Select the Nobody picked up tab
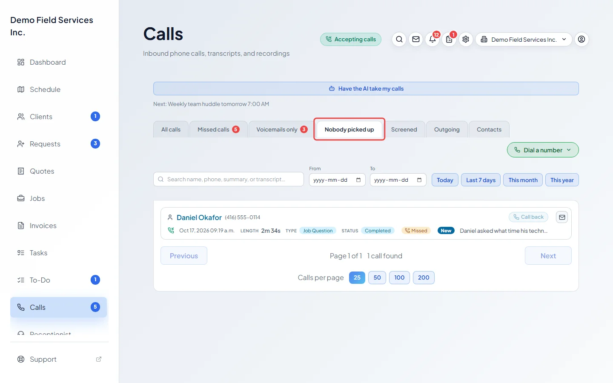The height and width of the screenshot is (383, 613). tap(349, 129)
